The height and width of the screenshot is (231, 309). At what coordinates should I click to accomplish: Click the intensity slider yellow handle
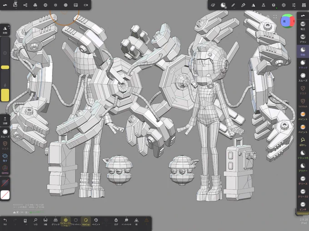(x=5, y=95)
